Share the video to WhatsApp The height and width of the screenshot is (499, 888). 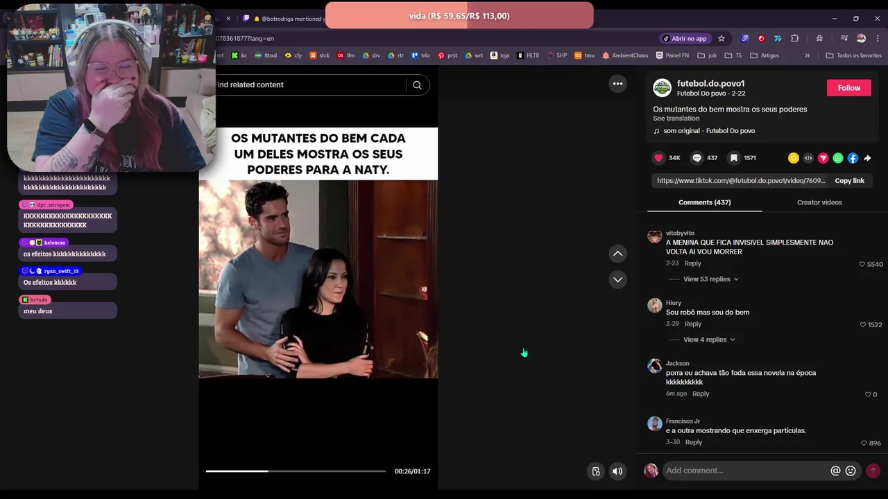point(838,158)
